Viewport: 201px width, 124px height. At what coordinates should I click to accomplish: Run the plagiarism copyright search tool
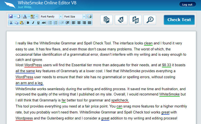pos(150,20)
